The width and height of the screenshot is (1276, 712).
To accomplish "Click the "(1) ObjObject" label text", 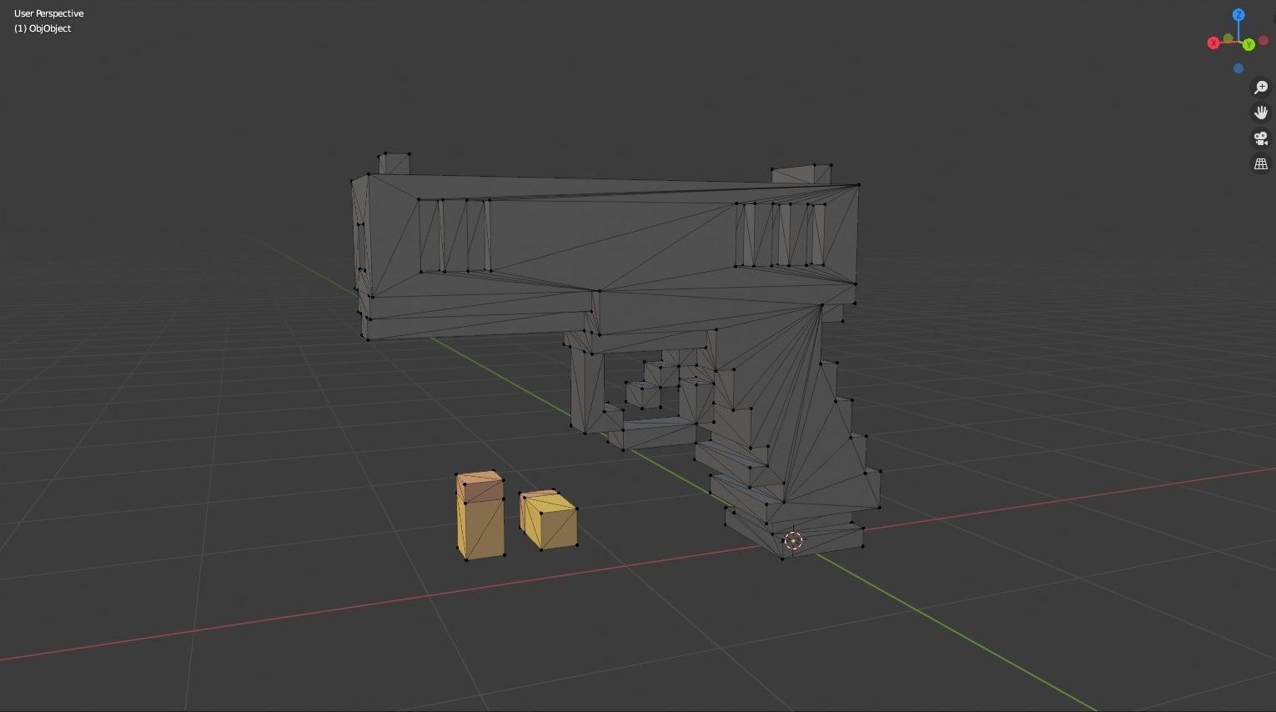I will point(43,28).
